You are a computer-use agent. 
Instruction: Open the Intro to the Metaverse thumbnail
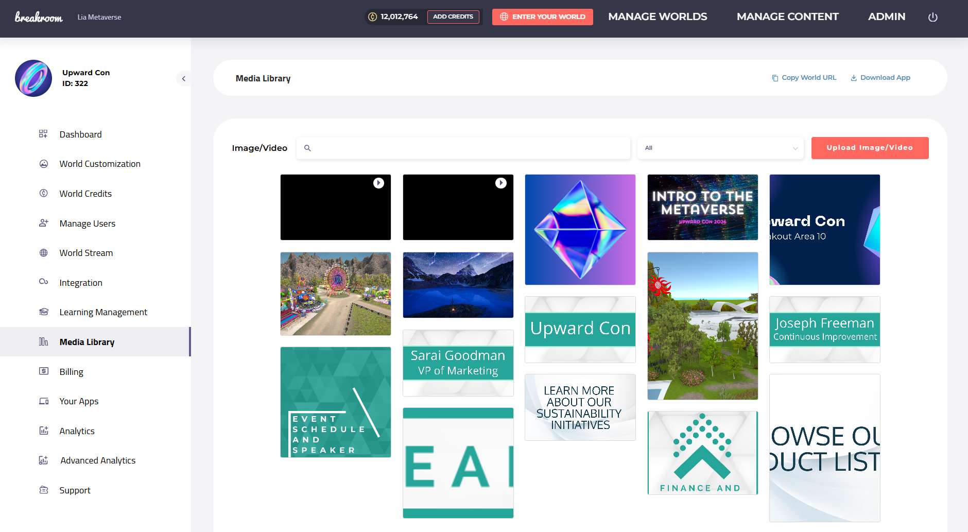tap(703, 207)
